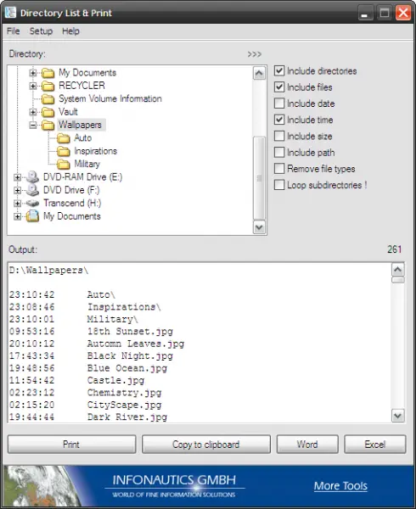Uncheck Include time option
Viewport: 416px width, 509px height.
coord(279,120)
